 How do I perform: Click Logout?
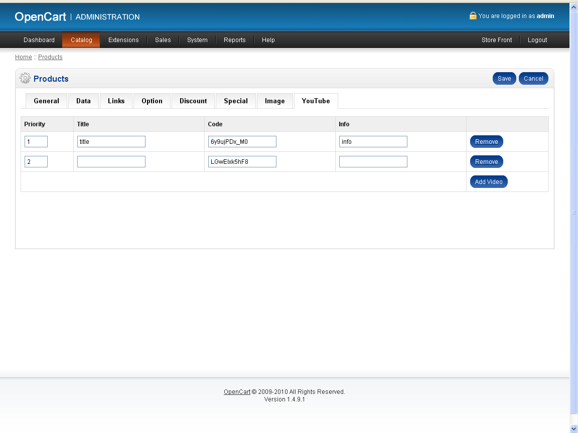[537, 40]
